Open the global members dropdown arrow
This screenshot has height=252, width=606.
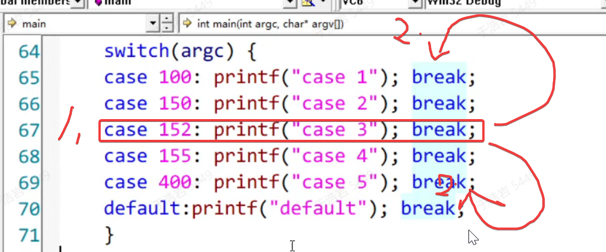coord(78,3)
